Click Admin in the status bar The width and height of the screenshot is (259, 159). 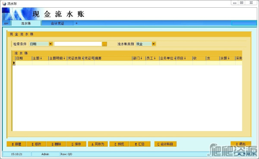(x=45, y=154)
